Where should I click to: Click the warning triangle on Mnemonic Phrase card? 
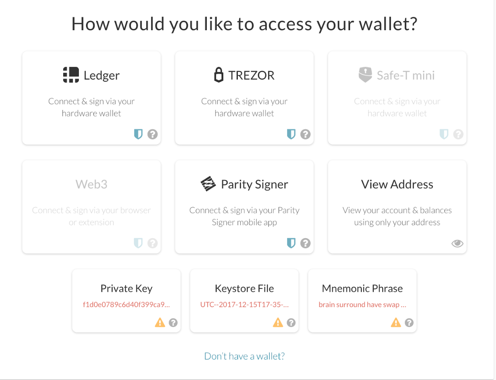[x=396, y=323]
